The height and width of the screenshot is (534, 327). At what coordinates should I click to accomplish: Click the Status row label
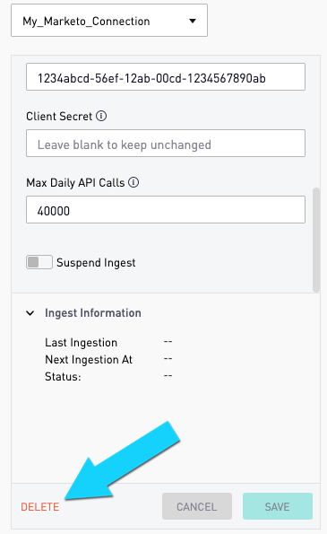63,376
